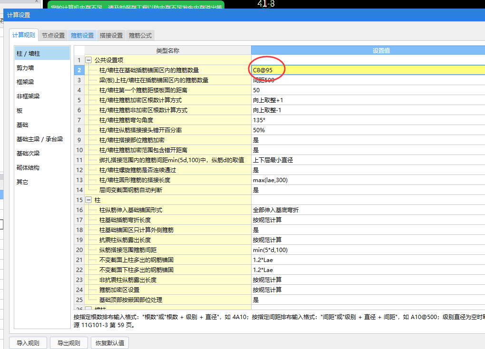This screenshot has width=485, height=349.
Task: Select the 全部伸入基底弯折 value cell
Action: tap(368, 210)
